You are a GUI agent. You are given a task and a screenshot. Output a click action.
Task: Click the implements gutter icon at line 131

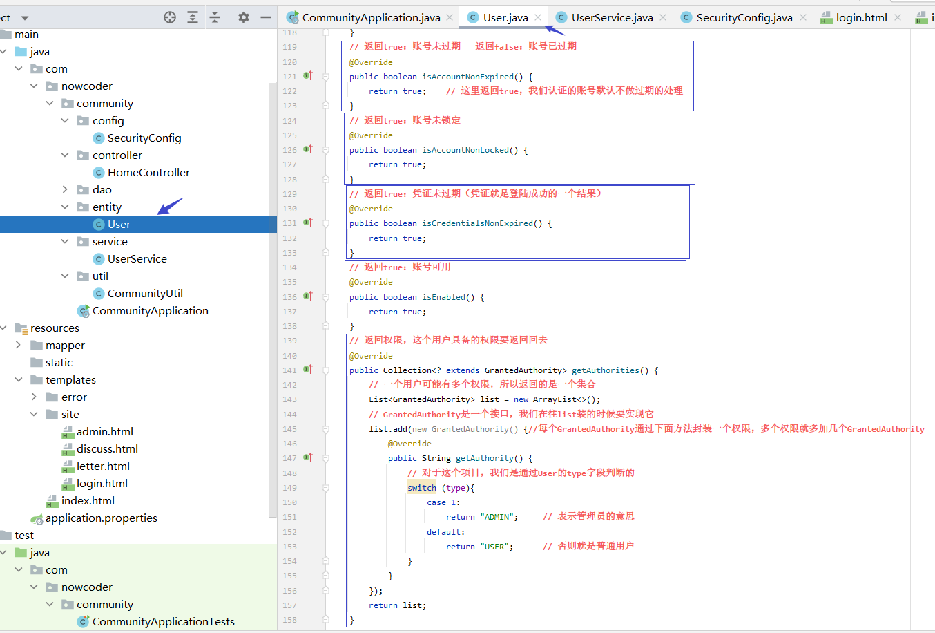tap(308, 223)
